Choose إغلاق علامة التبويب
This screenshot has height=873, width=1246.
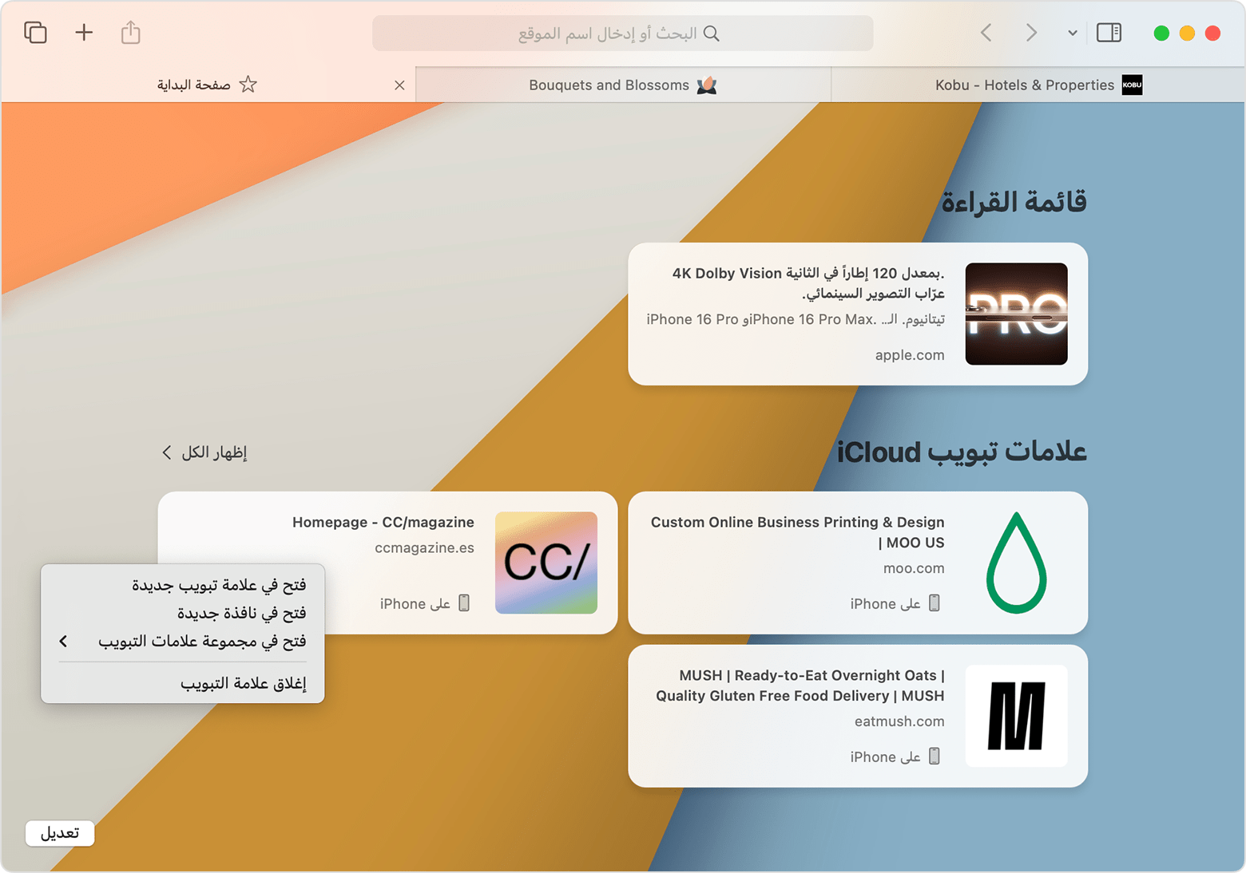tap(183, 683)
